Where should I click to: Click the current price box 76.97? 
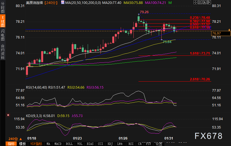(221, 33)
